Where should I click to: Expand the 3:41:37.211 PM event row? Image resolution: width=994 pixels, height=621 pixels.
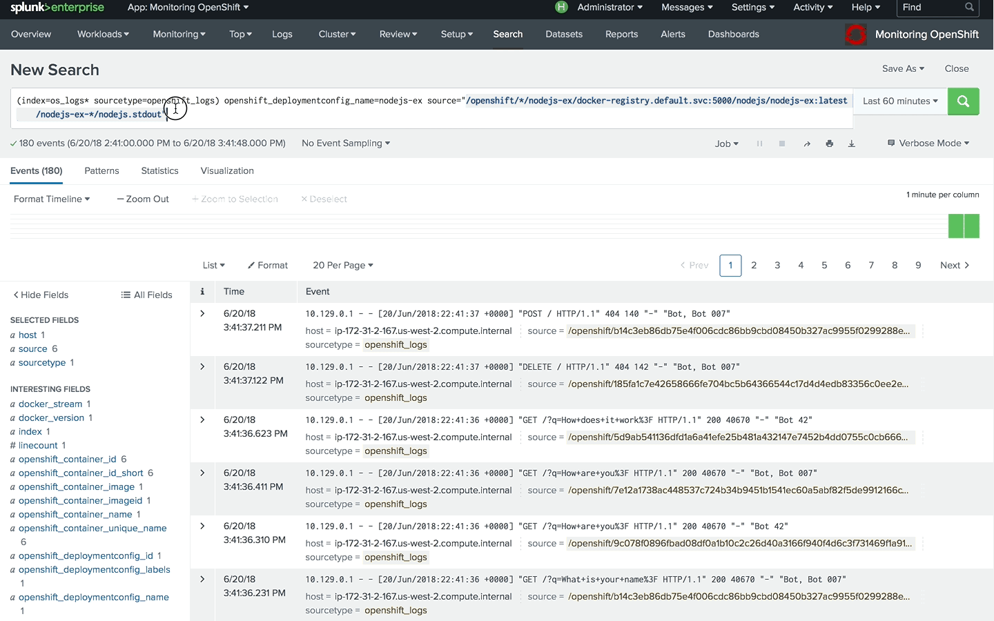point(202,313)
